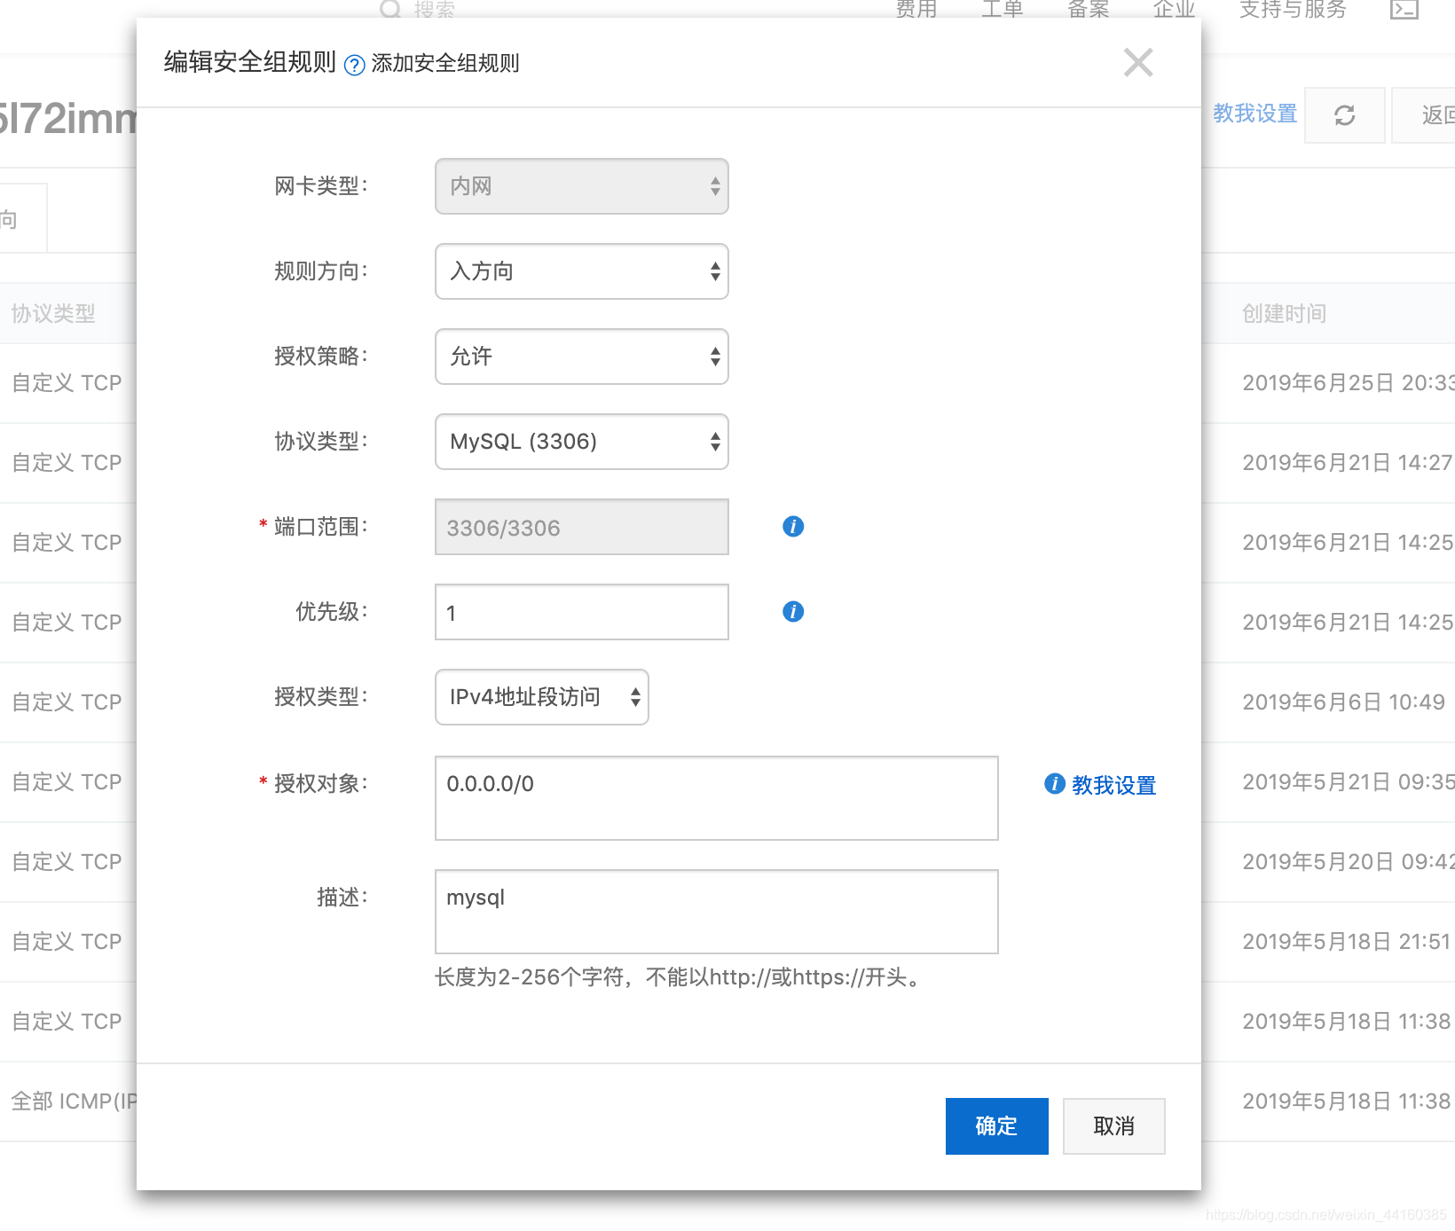1455x1231 pixels.
Task: Click info icon beside port range field
Action: pyautogui.click(x=793, y=527)
